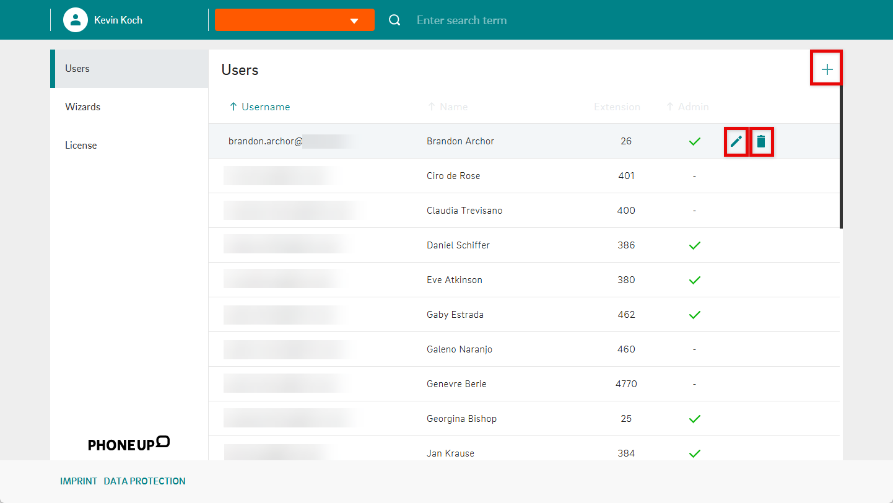Click the Kevin Koch profile avatar icon
Screen dimensions: 893x503
tap(76, 20)
